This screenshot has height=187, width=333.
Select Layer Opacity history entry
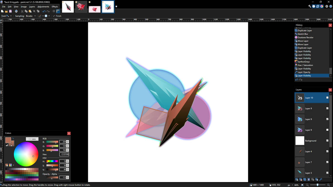pos(311,72)
